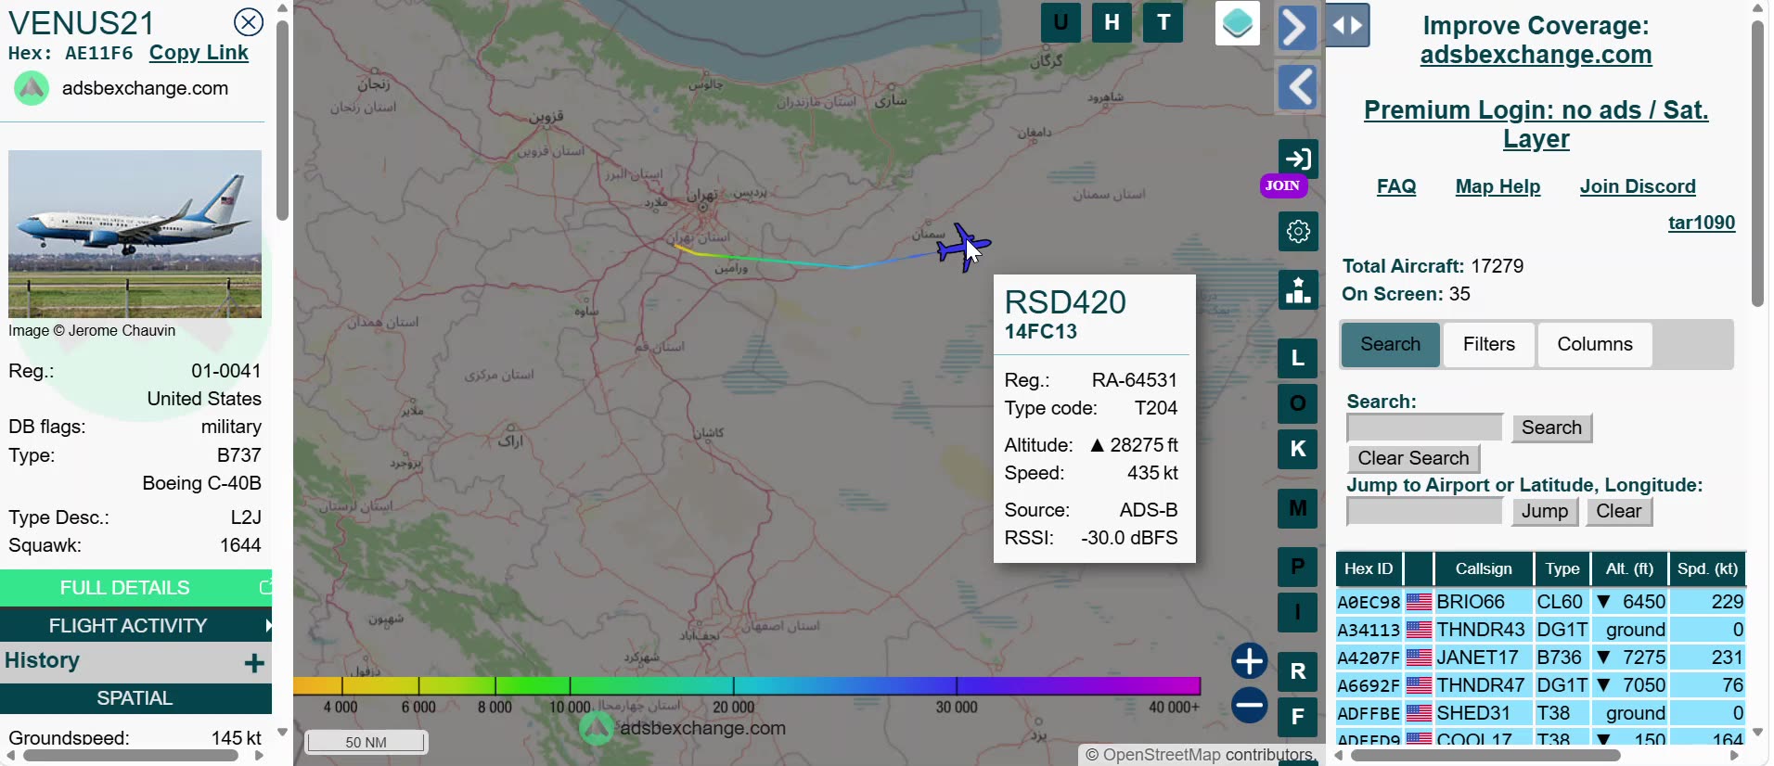Expand the History section plus sign
Image resolution: width=1774 pixels, height=766 pixels.
[x=254, y=662]
